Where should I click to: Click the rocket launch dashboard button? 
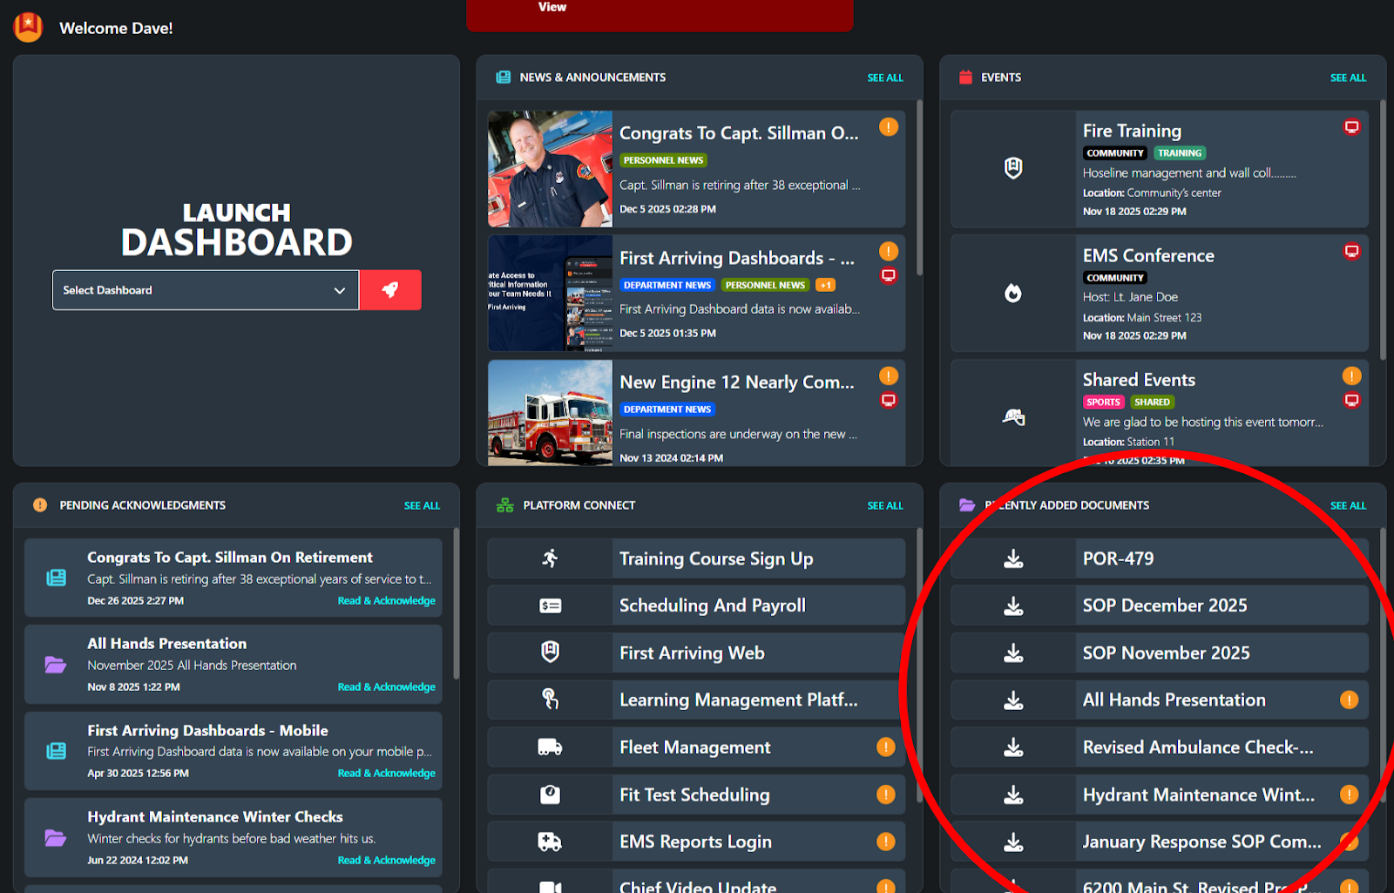click(390, 290)
